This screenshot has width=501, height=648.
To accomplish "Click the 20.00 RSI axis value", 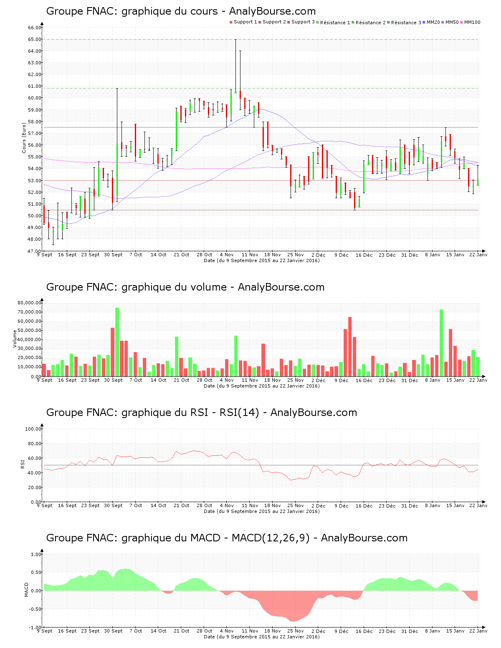I will point(35,487).
